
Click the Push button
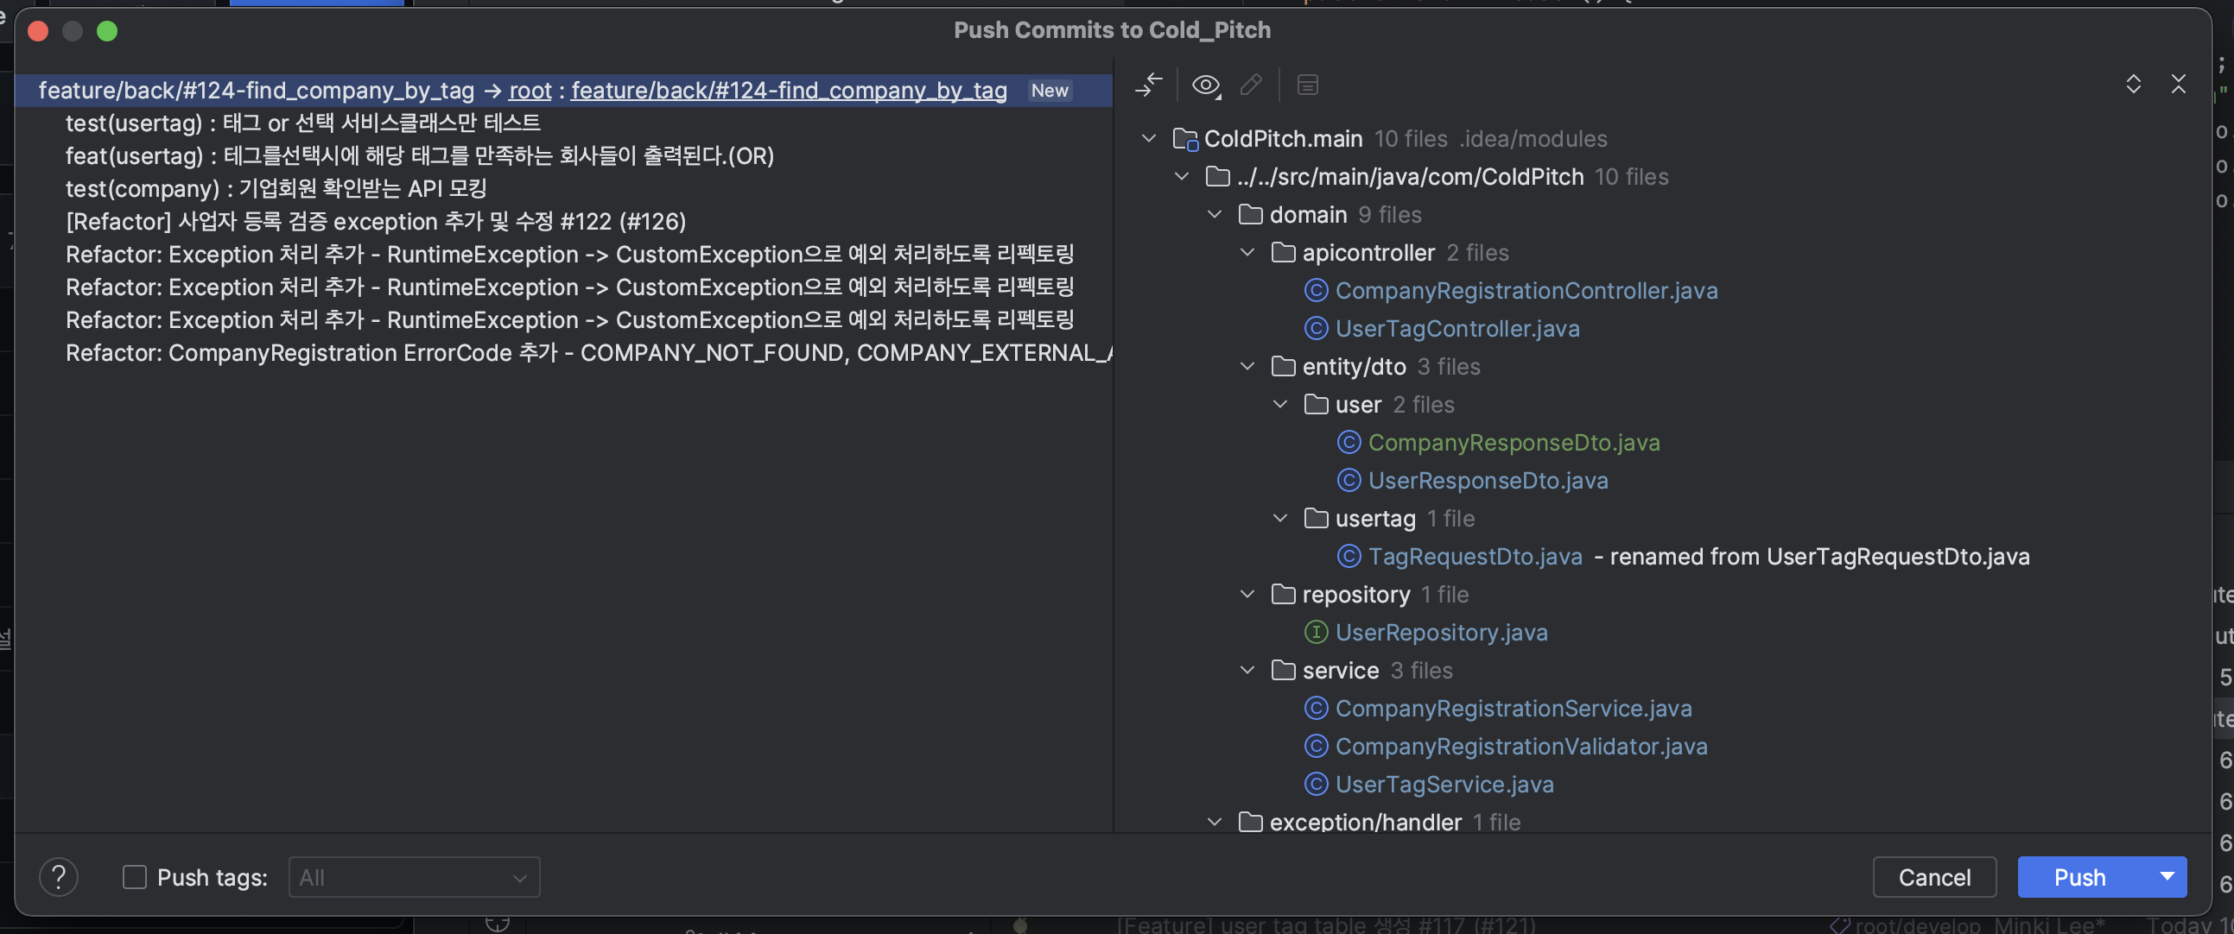pyautogui.click(x=2080, y=877)
